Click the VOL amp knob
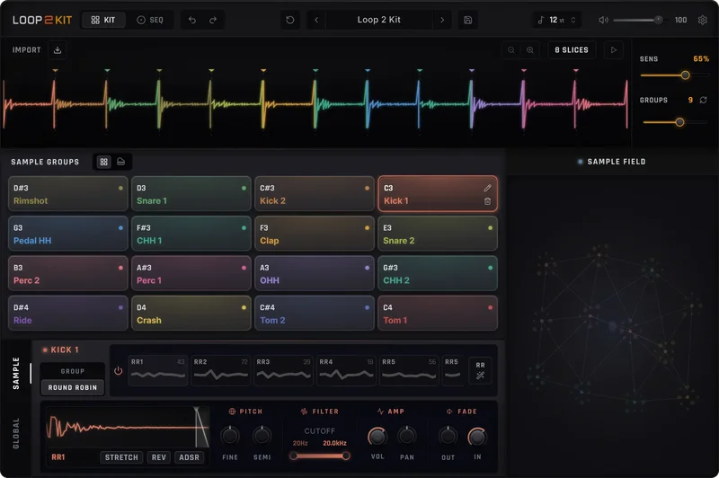Screen dimensions: 719x478 coord(377,437)
